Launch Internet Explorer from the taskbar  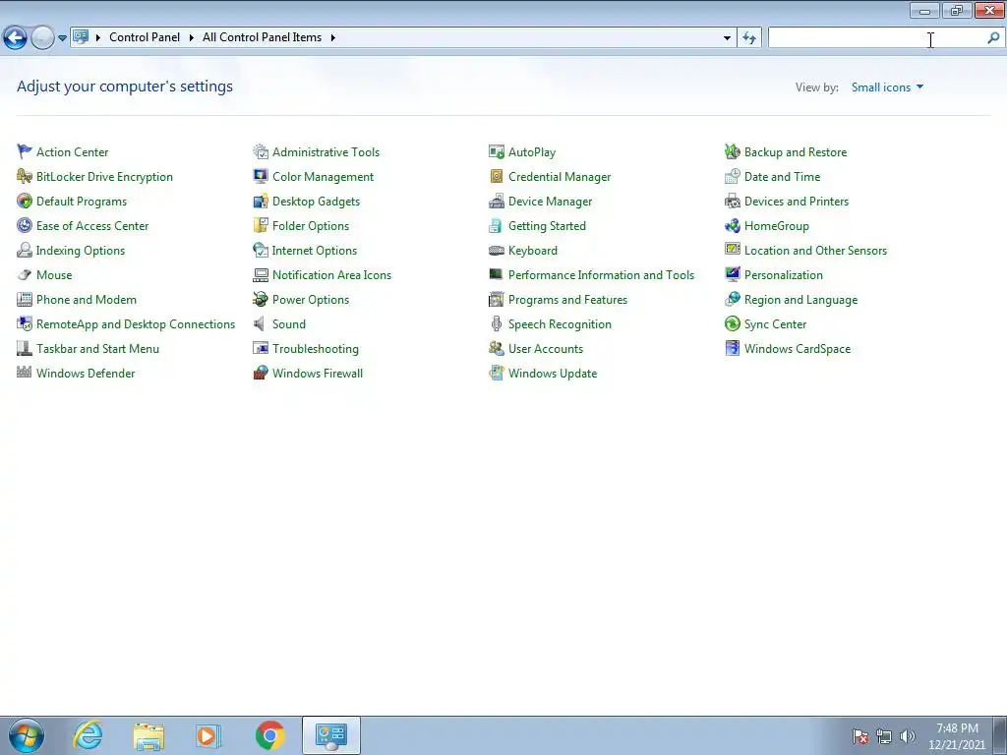click(88, 735)
